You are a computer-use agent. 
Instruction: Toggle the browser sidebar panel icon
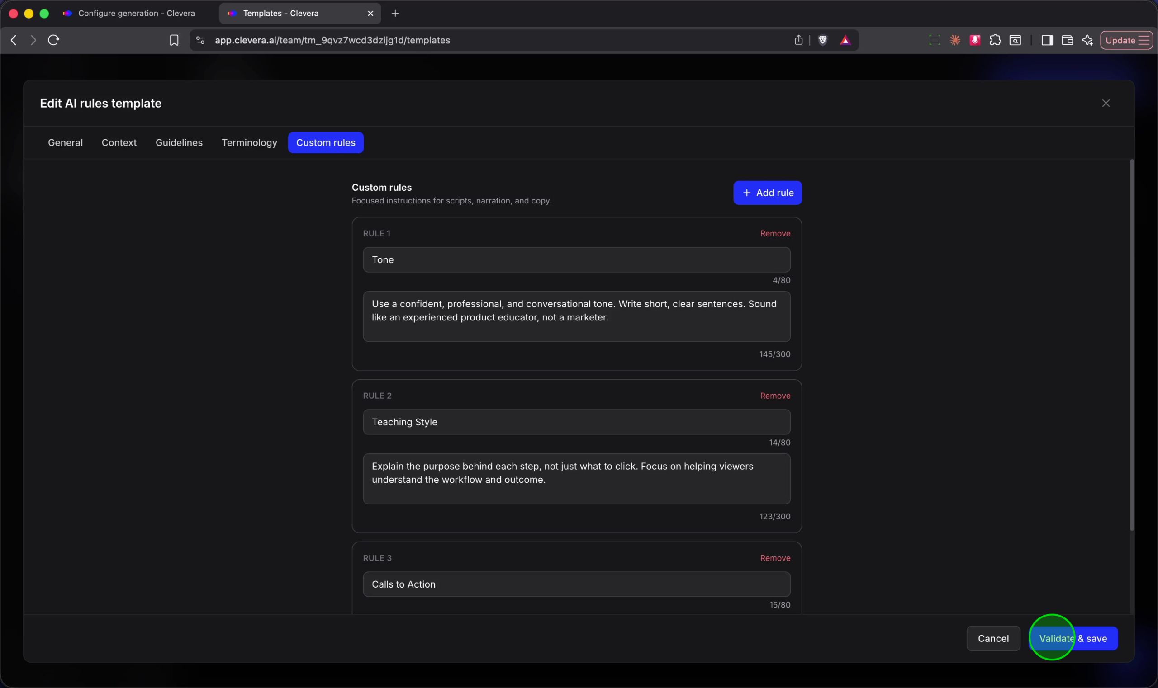[x=1047, y=40]
